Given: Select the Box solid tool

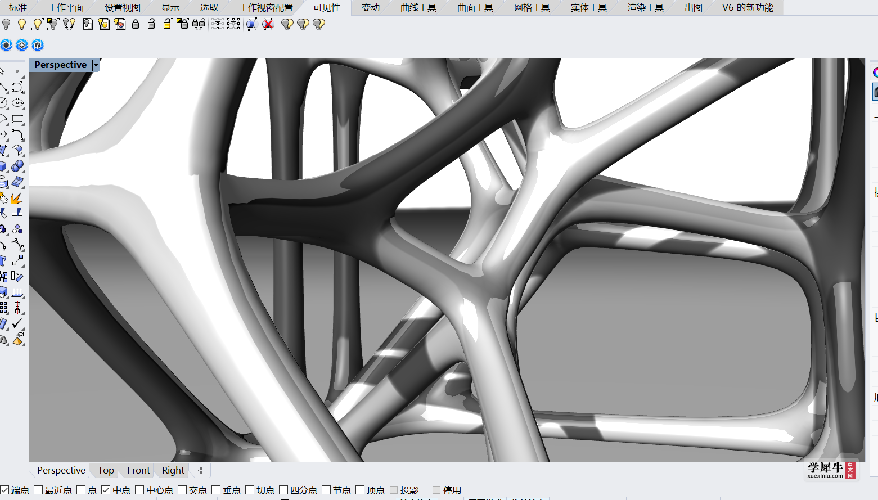Looking at the screenshot, I should pyautogui.click(x=4, y=166).
